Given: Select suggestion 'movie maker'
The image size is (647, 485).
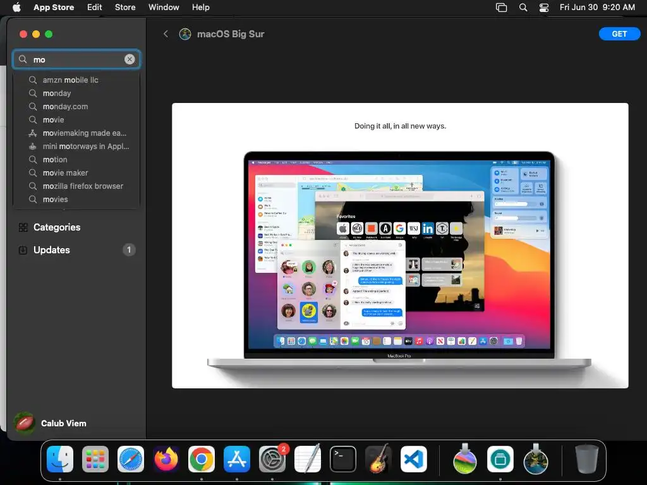Looking at the screenshot, I should (x=76, y=173).
